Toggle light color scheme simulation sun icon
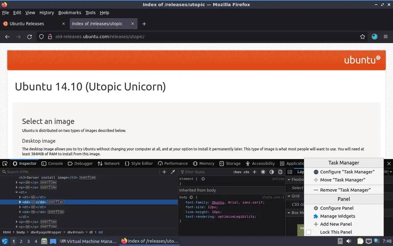Image resolution: width=393 pixels, height=246 pixels. pos(263,172)
